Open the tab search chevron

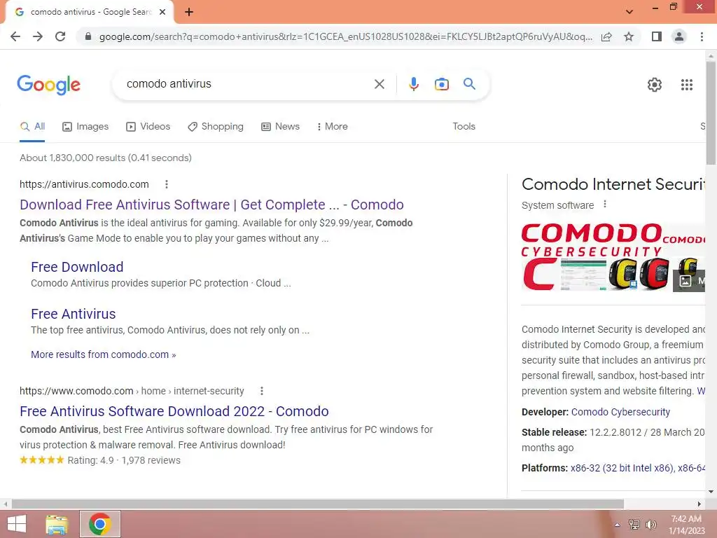(x=629, y=11)
